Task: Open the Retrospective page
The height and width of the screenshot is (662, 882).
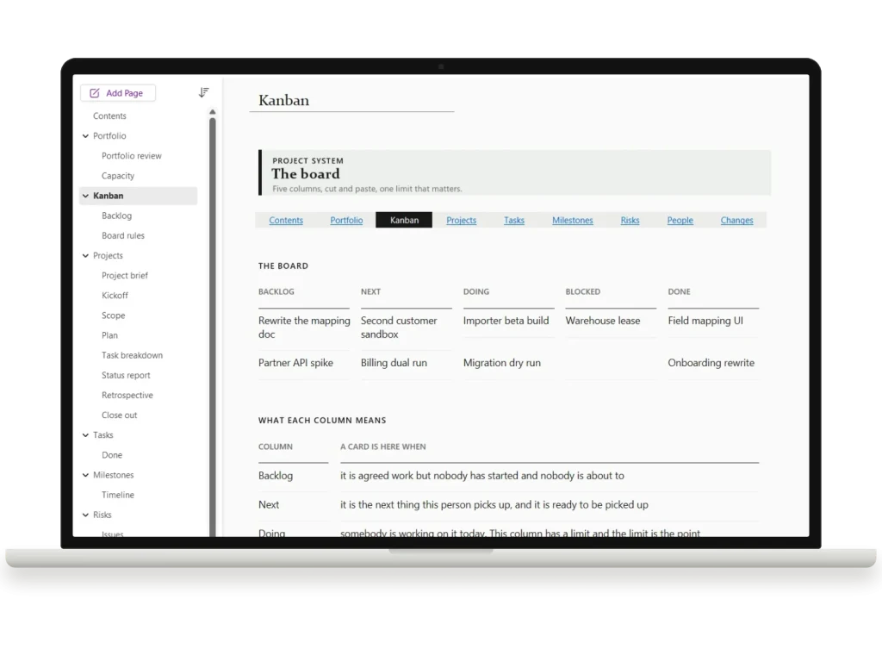Action: pos(127,395)
